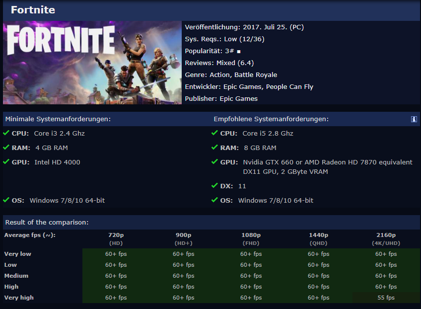Click the small square icon after Popularität
Image resolution: width=421 pixels, height=309 pixels.
[239, 51]
